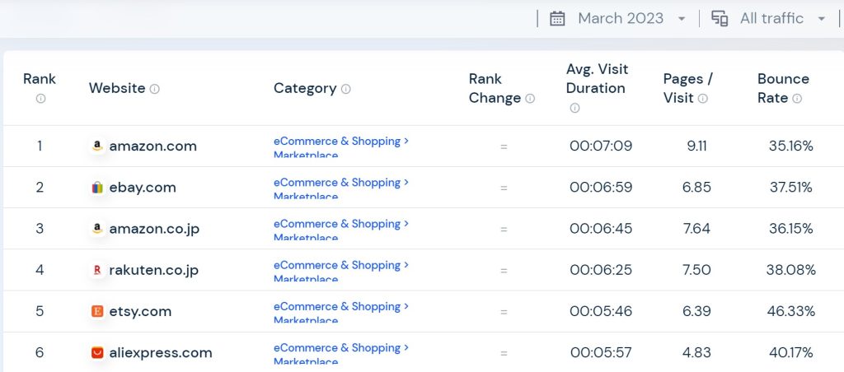844x372 pixels.
Task: Click the rank change equals sign for ebay.com
Action: [x=504, y=188]
